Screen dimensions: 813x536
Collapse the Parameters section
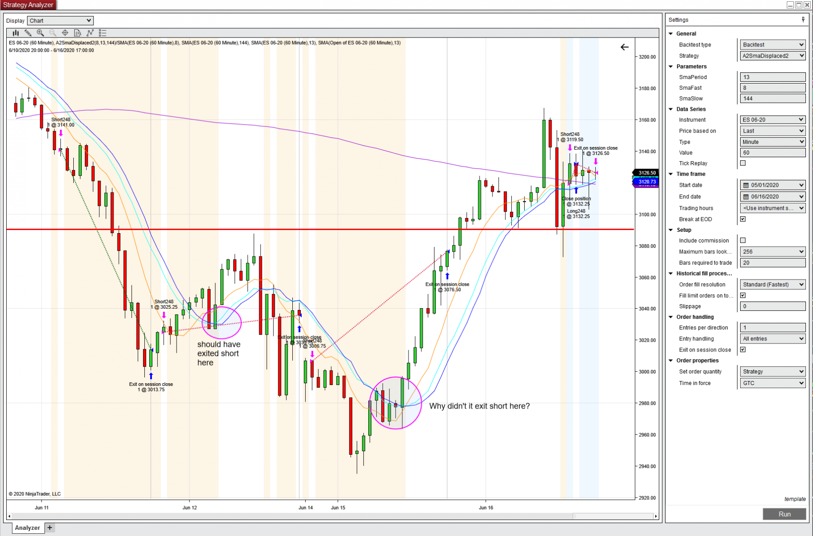[671, 67]
